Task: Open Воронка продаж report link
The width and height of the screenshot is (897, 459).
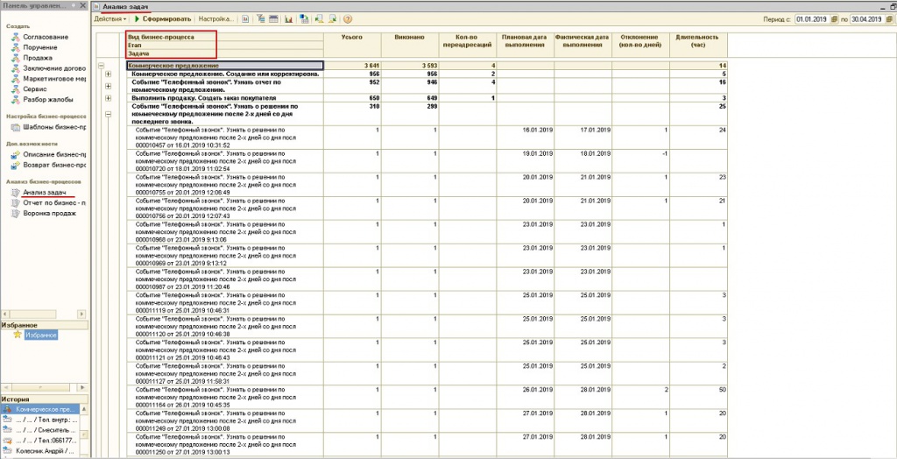Action: click(49, 214)
